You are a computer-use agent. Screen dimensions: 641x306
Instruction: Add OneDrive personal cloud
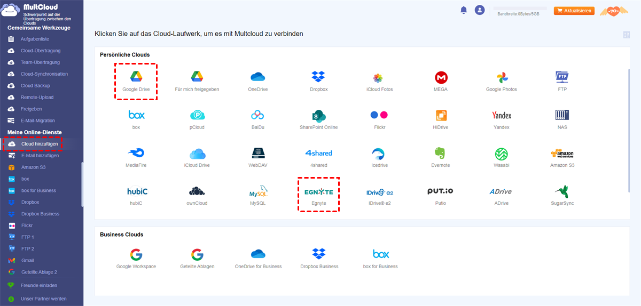258,77
